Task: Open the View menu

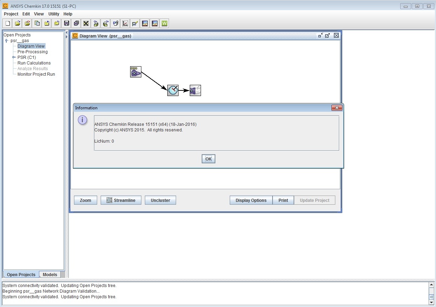Action: [x=39, y=14]
